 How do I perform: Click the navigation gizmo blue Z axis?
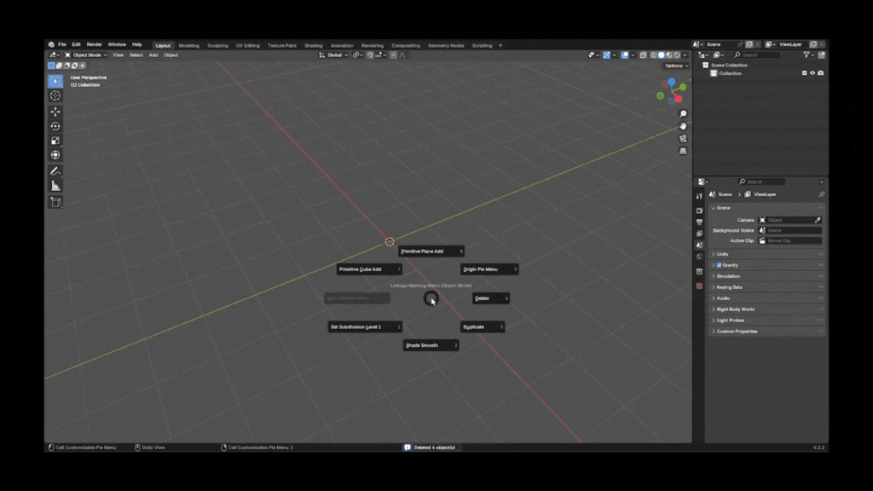pos(672,82)
